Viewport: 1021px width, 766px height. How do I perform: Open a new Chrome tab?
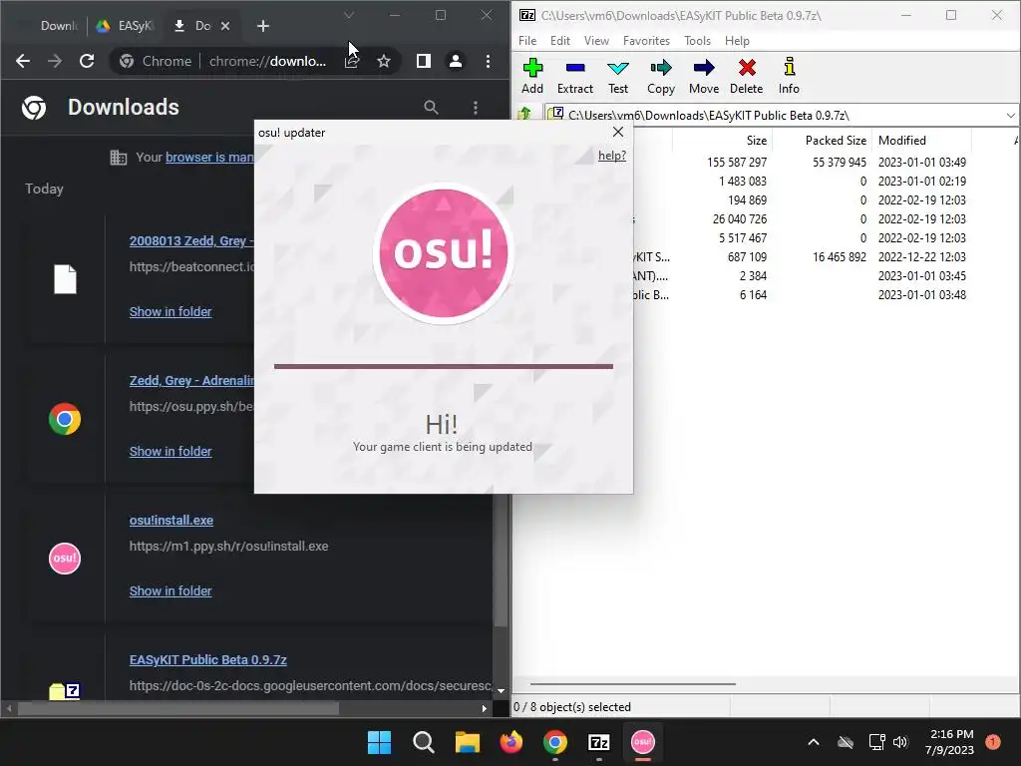pos(262,26)
